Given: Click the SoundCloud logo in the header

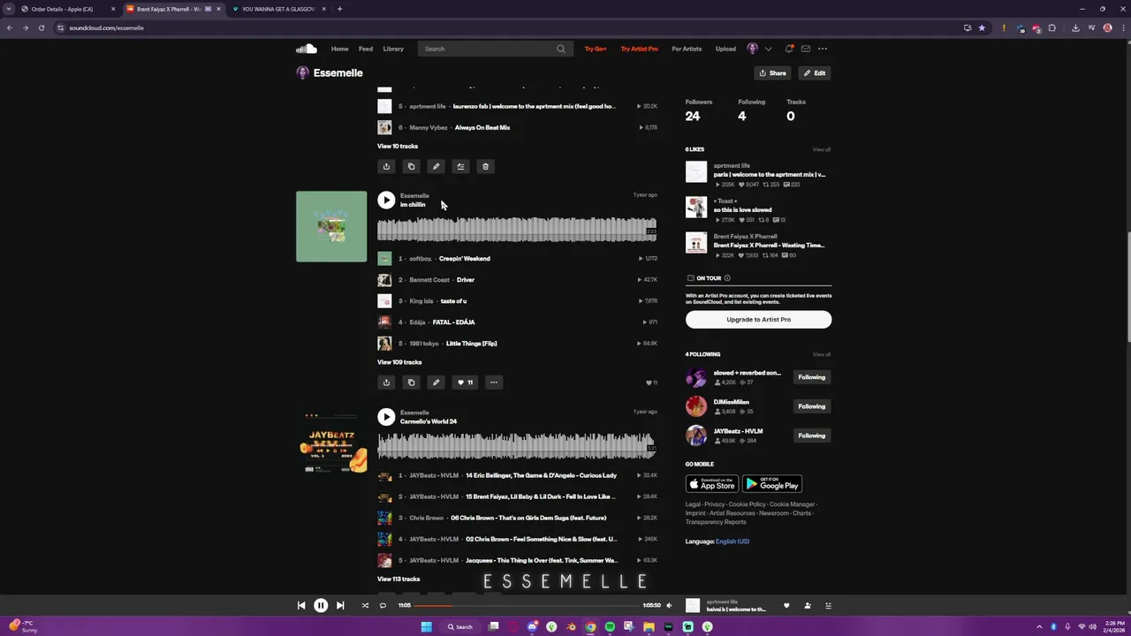Looking at the screenshot, I should (x=306, y=49).
